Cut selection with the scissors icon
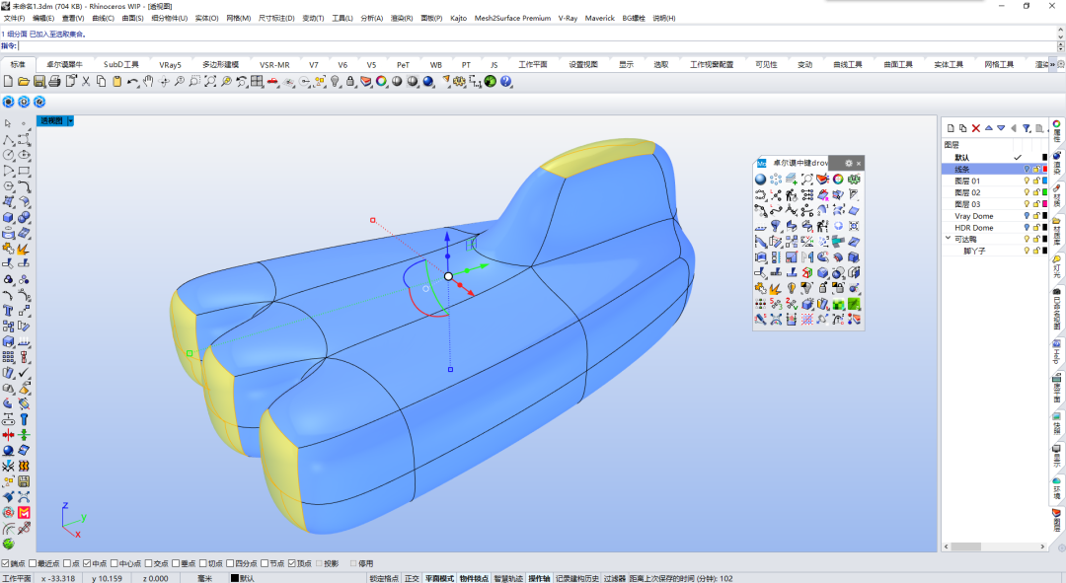The height and width of the screenshot is (583, 1066). click(86, 82)
